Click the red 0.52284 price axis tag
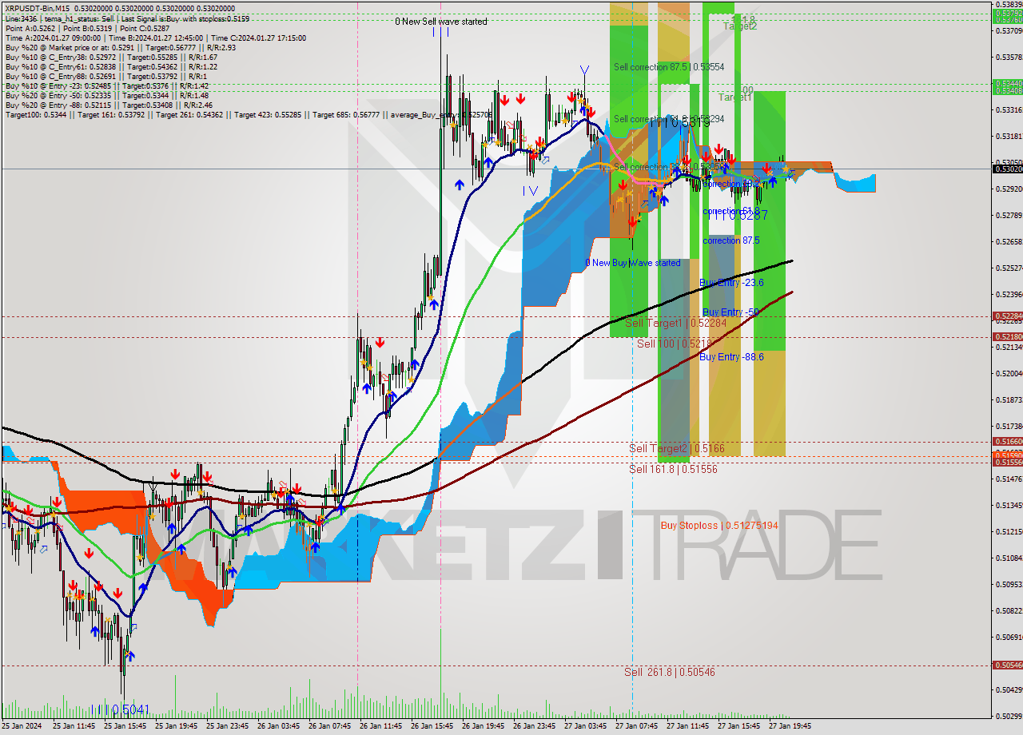 pos(1007,316)
